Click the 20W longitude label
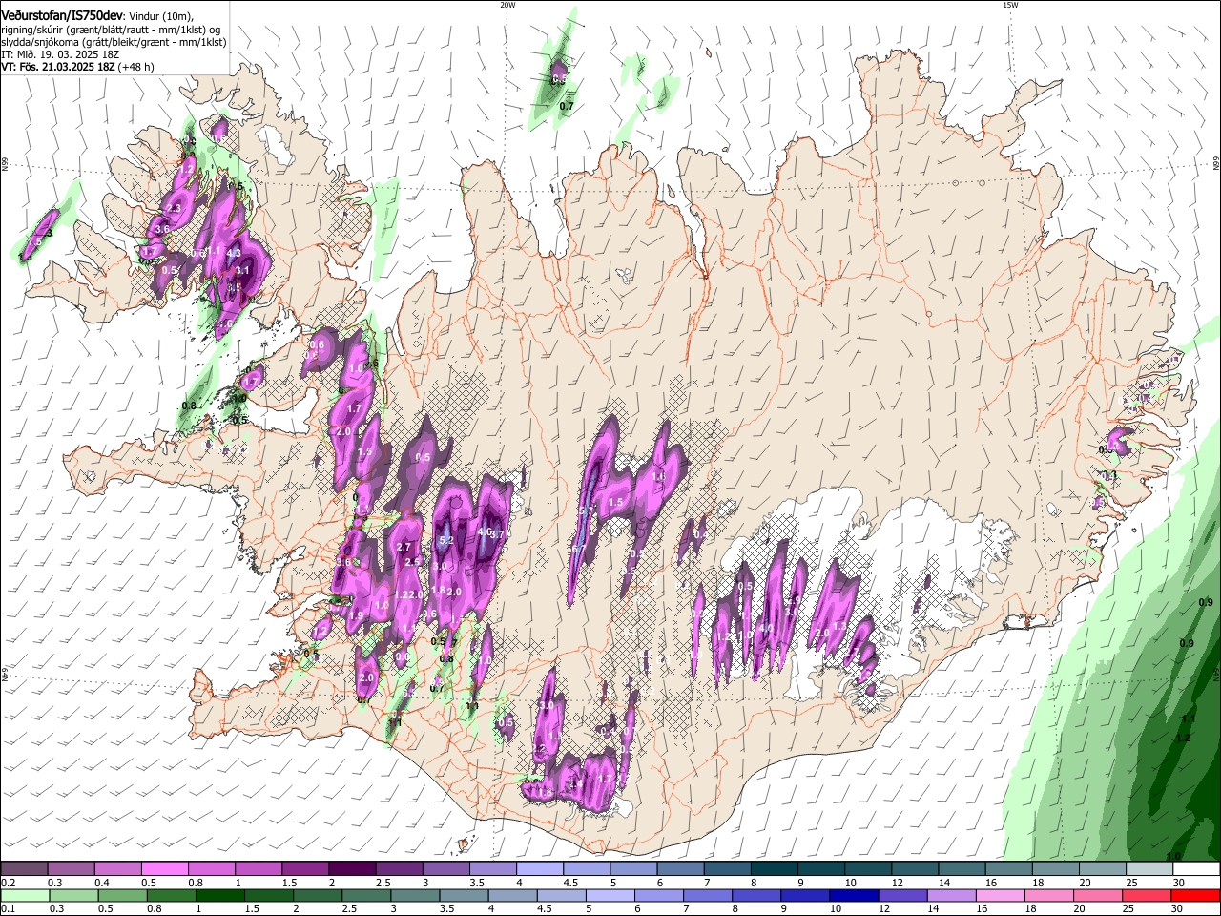The width and height of the screenshot is (1221, 916). pyautogui.click(x=507, y=5)
